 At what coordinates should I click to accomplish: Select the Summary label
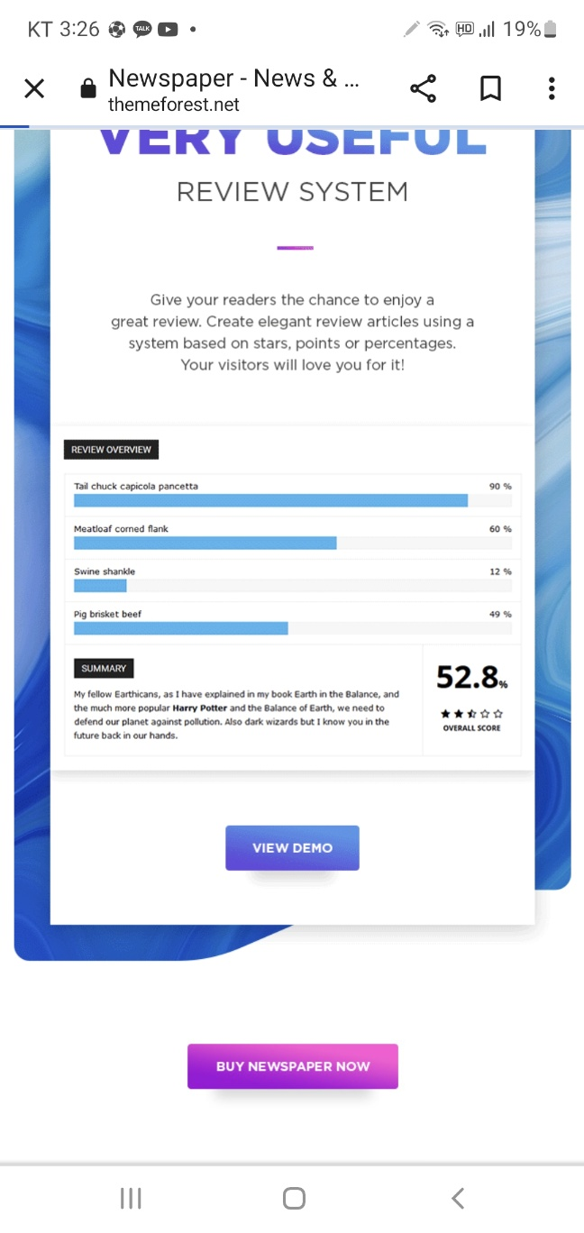pos(104,669)
